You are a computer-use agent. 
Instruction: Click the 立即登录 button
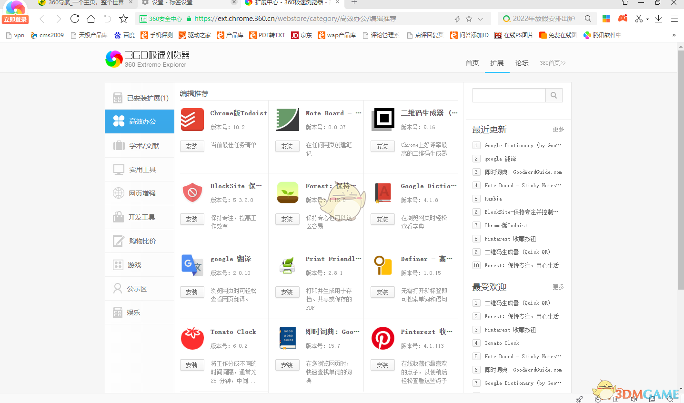[x=15, y=20]
